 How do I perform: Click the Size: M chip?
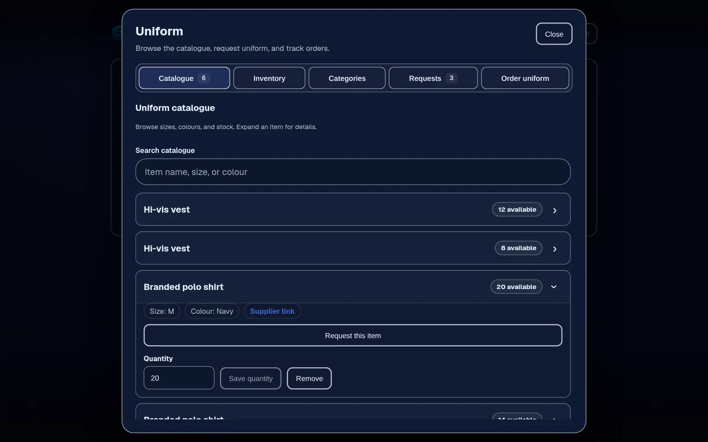tap(162, 311)
